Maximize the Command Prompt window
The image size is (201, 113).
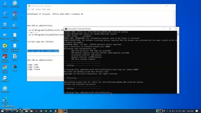point(170,29)
